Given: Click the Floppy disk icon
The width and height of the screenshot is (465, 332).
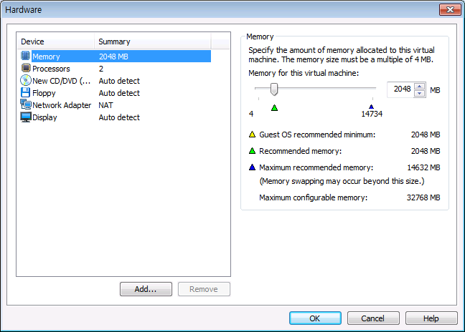Looking at the screenshot, I should tap(26, 92).
